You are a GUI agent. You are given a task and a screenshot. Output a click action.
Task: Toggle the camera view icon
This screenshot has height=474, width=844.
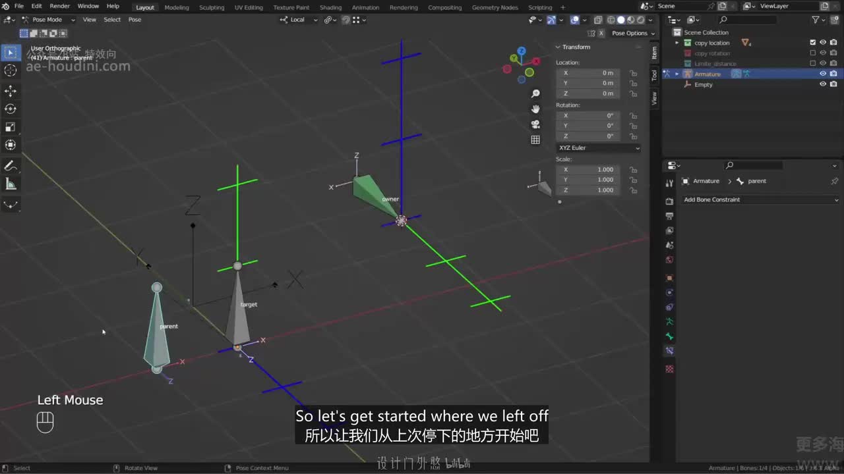[535, 124]
